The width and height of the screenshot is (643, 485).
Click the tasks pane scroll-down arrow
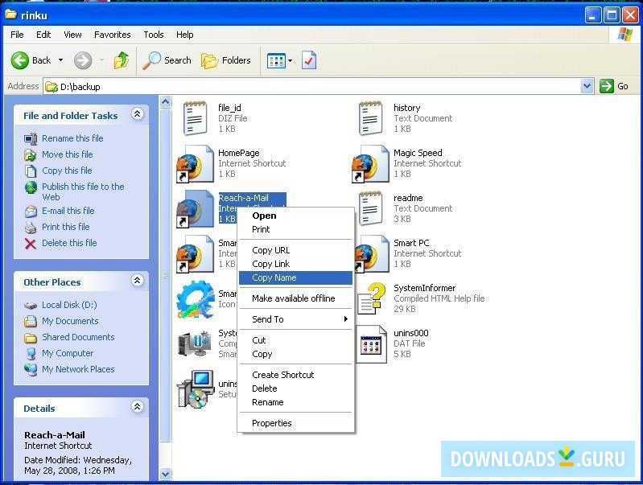pyautogui.click(x=165, y=475)
